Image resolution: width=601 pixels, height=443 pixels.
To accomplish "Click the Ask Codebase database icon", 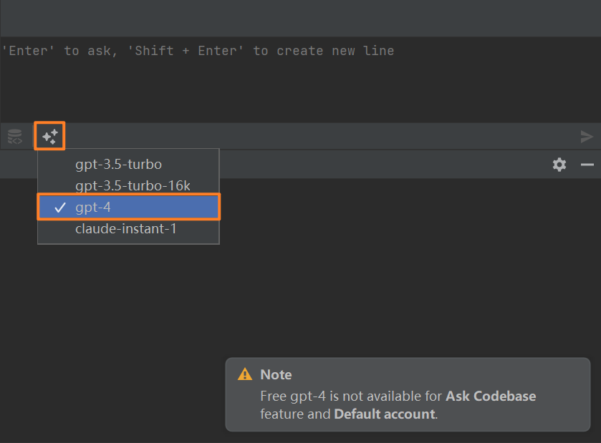I will [x=15, y=136].
